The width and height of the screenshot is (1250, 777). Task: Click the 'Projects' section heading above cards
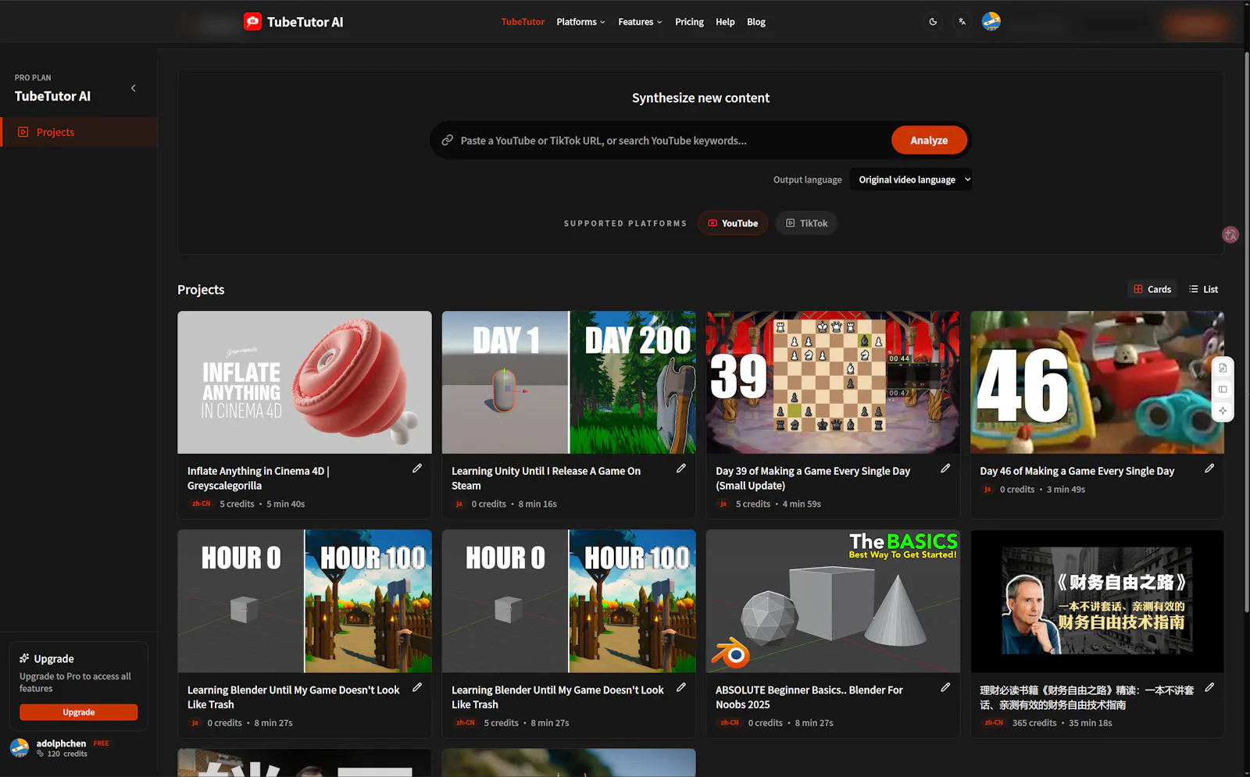coord(201,290)
